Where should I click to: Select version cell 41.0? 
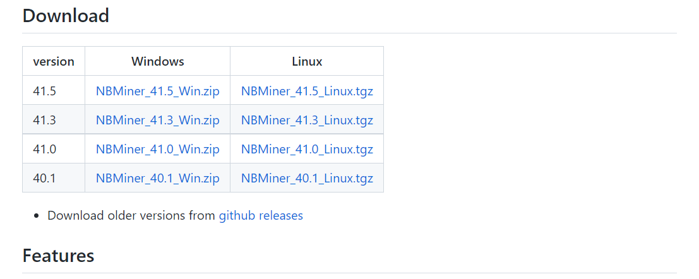(54, 150)
